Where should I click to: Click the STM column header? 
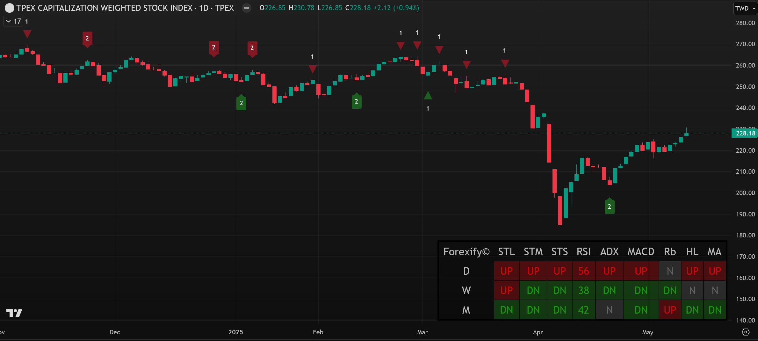pos(533,252)
